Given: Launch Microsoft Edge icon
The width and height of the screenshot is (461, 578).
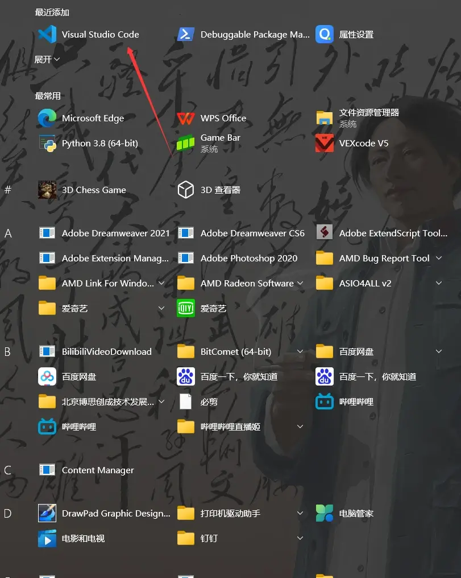Looking at the screenshot, I should click(x=47, y=118).
